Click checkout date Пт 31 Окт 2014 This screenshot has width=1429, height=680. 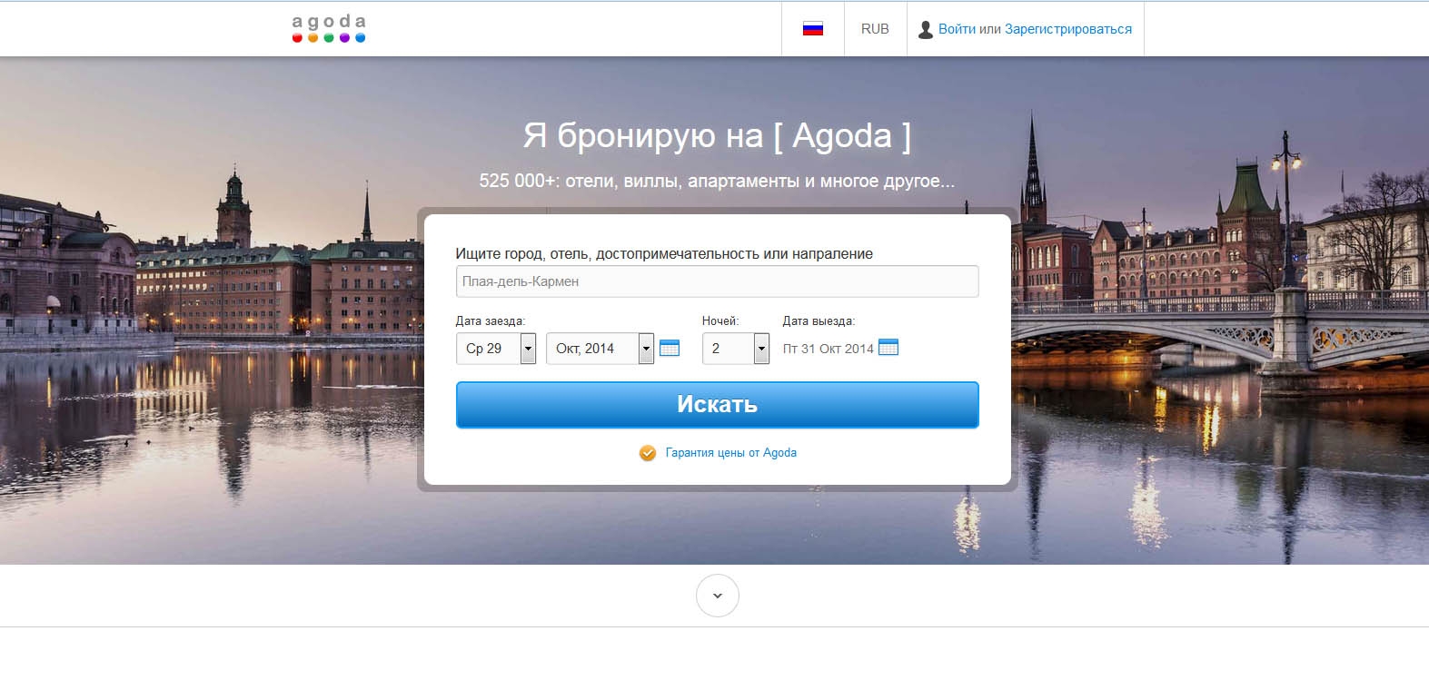pos(828,349)
